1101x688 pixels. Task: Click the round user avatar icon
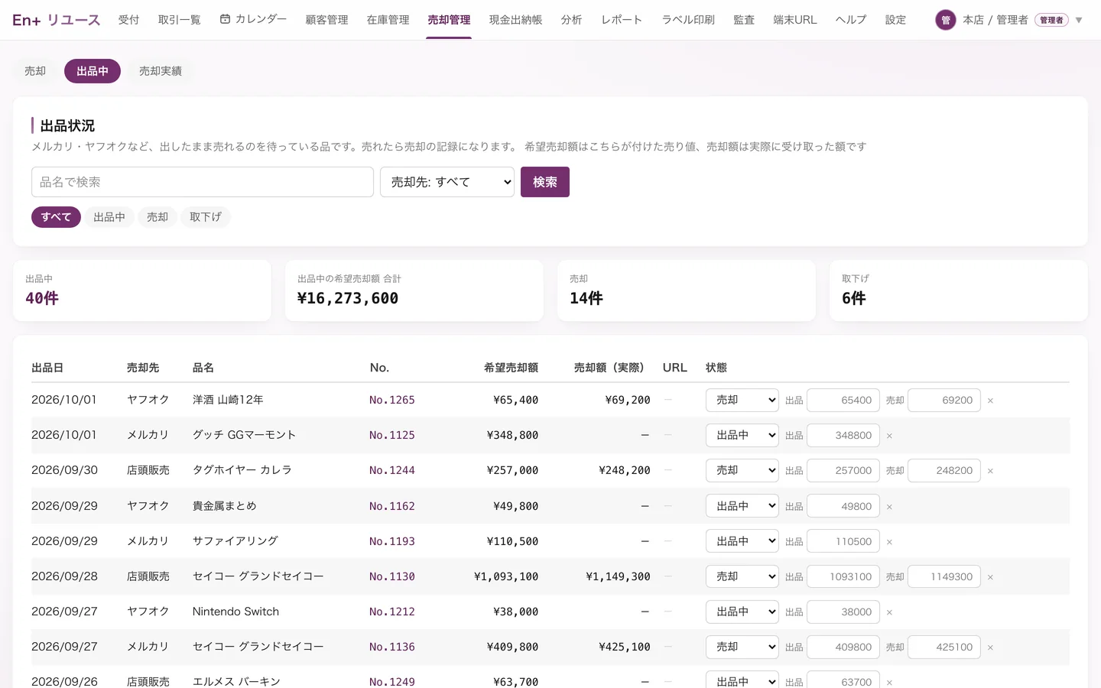pos(946,20)
